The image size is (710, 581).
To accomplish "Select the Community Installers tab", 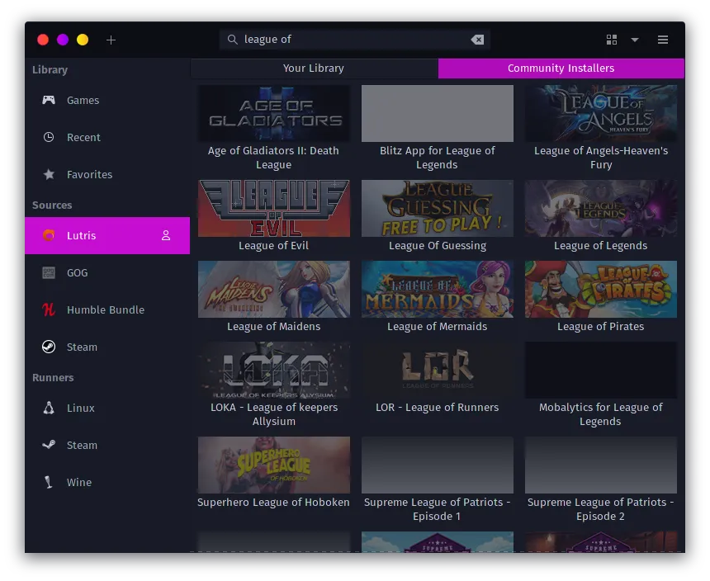I will pos(561,68).
